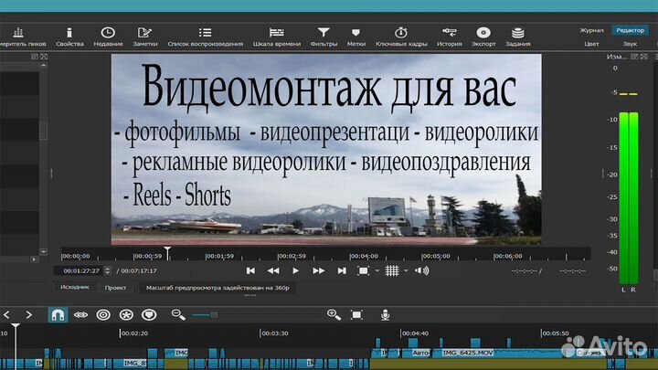Record audio with microphone icon
Image resolution: width=658 pixels, height=370 pixels.
(x=386, y=314)
